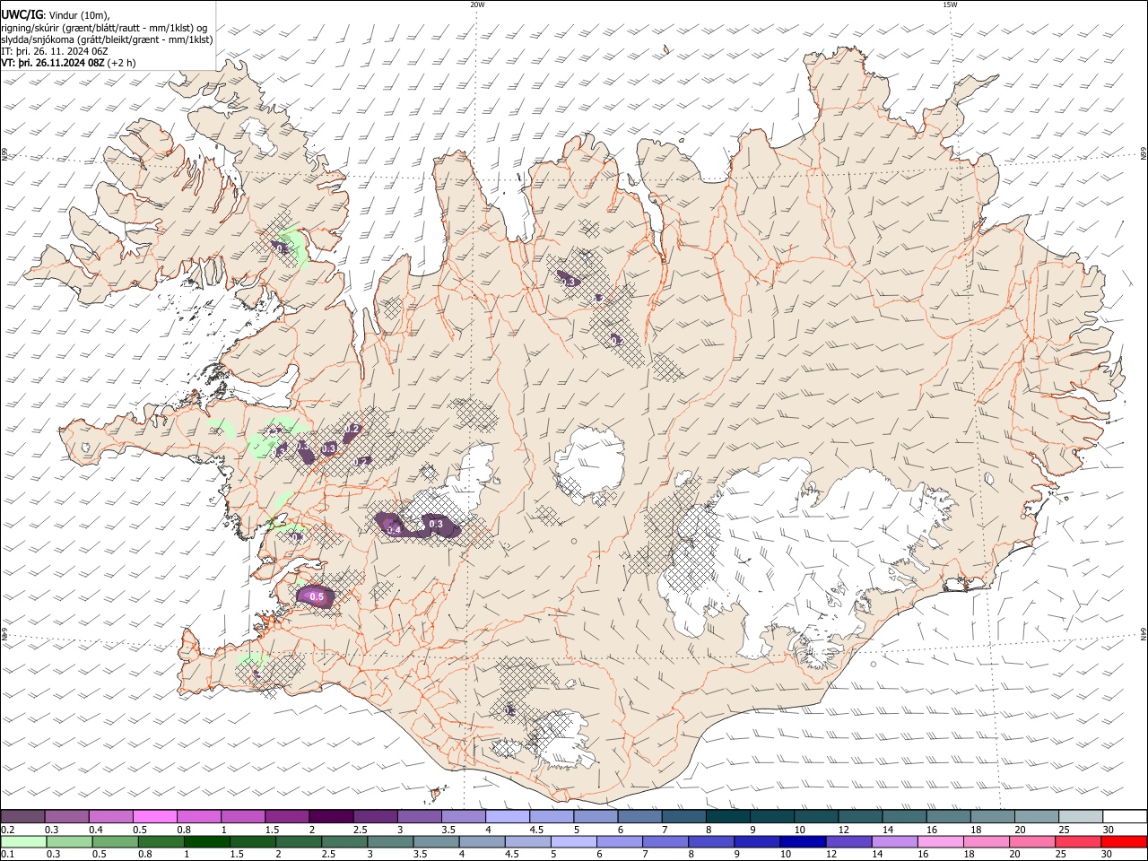Image resolution: width=1148 pixels, height=861 pixels.
Task: Click the pale green lower swatch between 0.1 and 0.3
Action: (x=23, y=841)
